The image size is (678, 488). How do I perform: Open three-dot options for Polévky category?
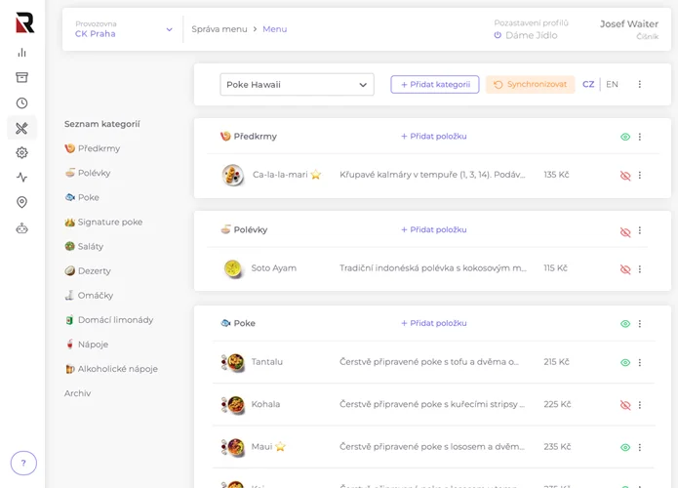[640, 231]
